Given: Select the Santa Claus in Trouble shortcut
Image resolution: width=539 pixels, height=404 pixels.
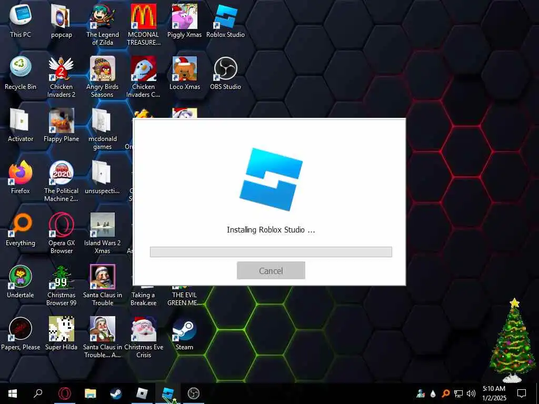Looking at the screenshot, I should click(x=103, y=286).
